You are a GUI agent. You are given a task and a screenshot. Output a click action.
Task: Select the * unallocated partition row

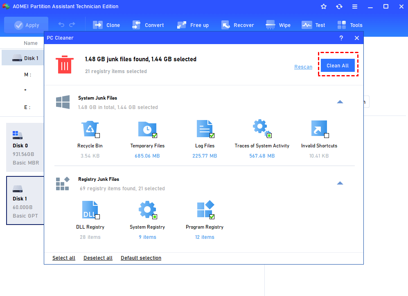[25, 90]
